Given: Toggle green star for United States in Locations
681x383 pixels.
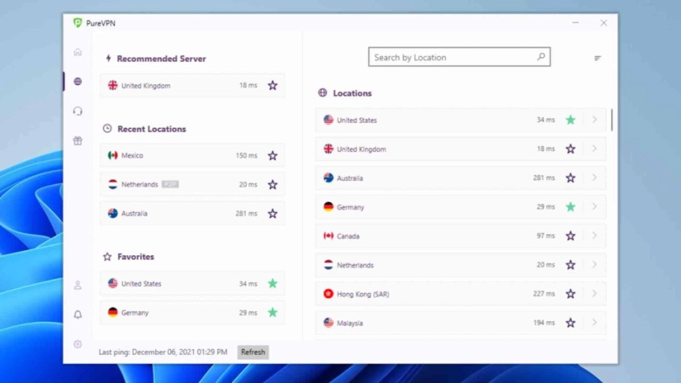Looking at the screenshot, I should [x=570, y=120].
